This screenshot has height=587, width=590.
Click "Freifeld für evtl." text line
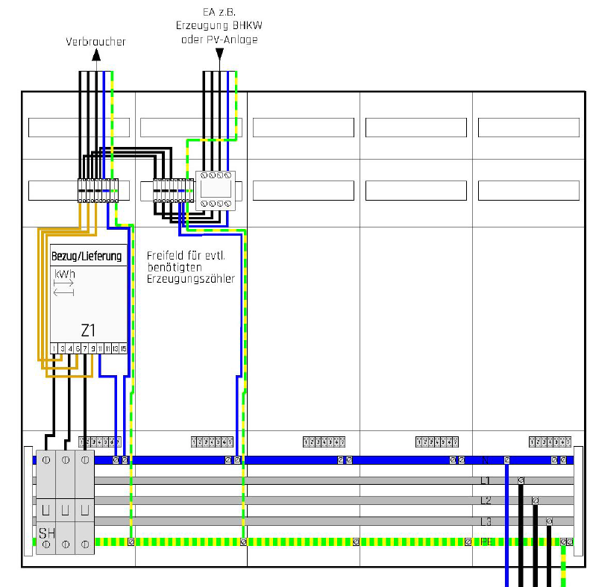click(x=186, y=256)
